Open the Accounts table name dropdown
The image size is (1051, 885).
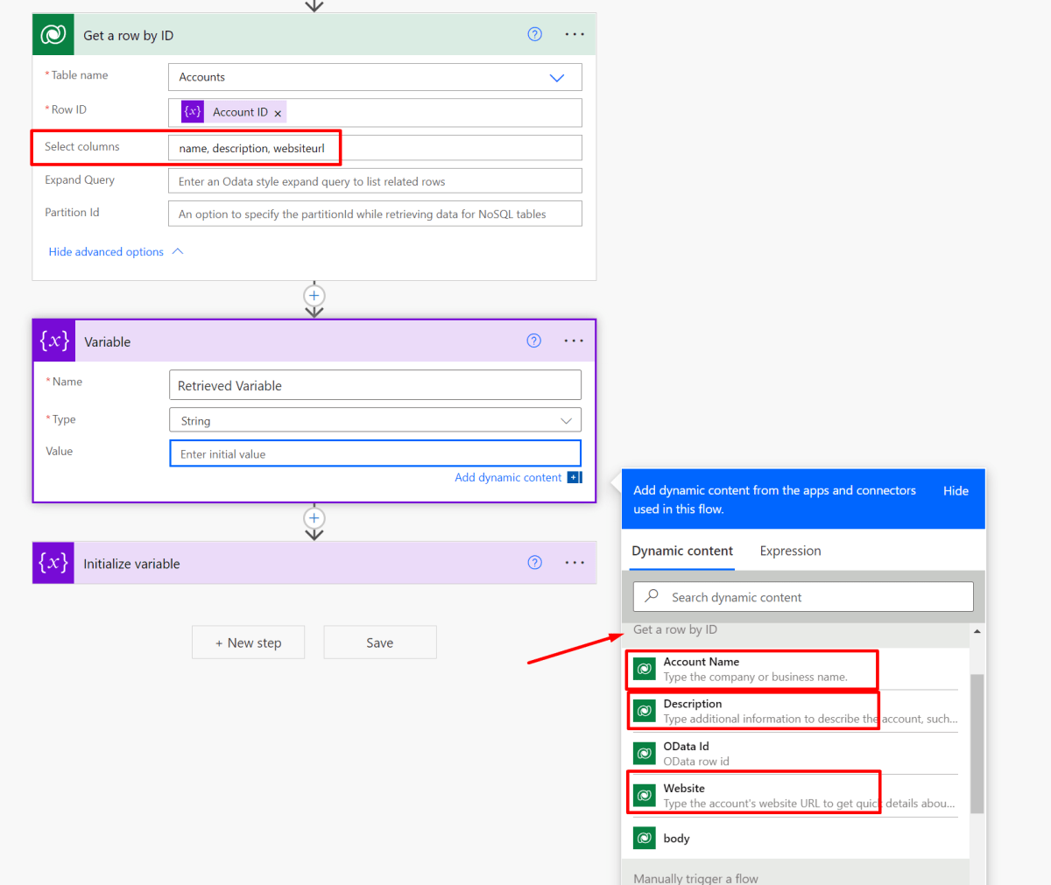coord(557,77)
